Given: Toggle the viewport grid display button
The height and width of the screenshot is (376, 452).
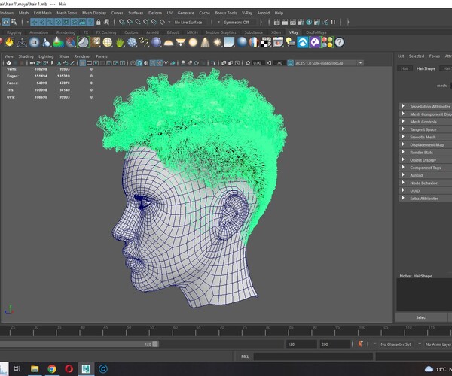Looking at the screenshot, I should [82, 63].
